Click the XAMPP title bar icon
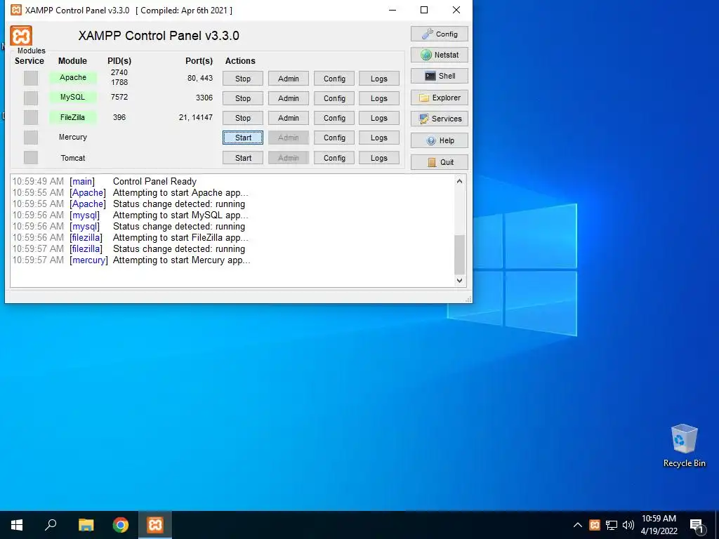This screenshot has width=719, height=539. (x=16, y=10)
